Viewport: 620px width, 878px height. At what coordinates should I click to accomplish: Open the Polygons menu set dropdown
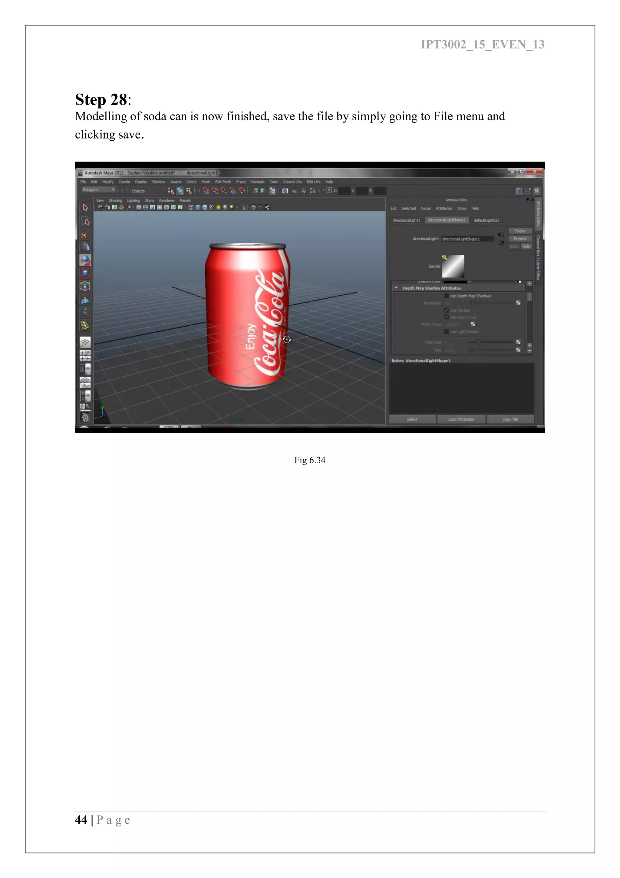pos(98,190)
